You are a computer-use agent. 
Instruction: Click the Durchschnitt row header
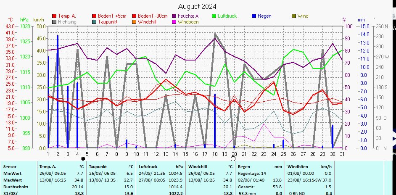(16, 187)
